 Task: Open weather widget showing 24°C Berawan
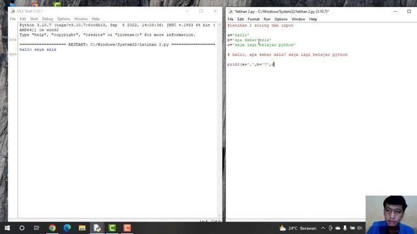298,228
